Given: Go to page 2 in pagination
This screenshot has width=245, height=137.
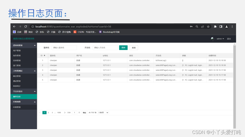Looking at the screenshot, I should coord(48,112).
